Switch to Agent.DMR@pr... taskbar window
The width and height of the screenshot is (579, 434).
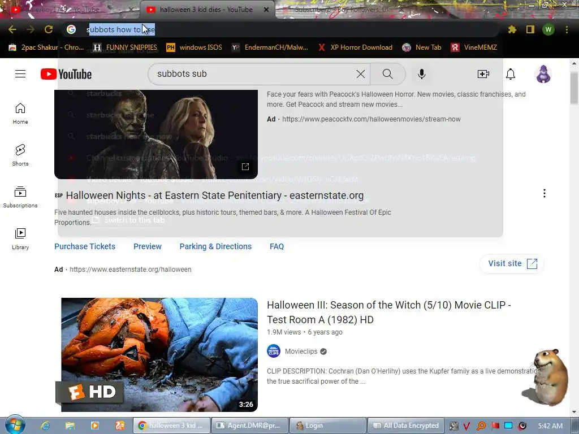click(x=250, y=426)
